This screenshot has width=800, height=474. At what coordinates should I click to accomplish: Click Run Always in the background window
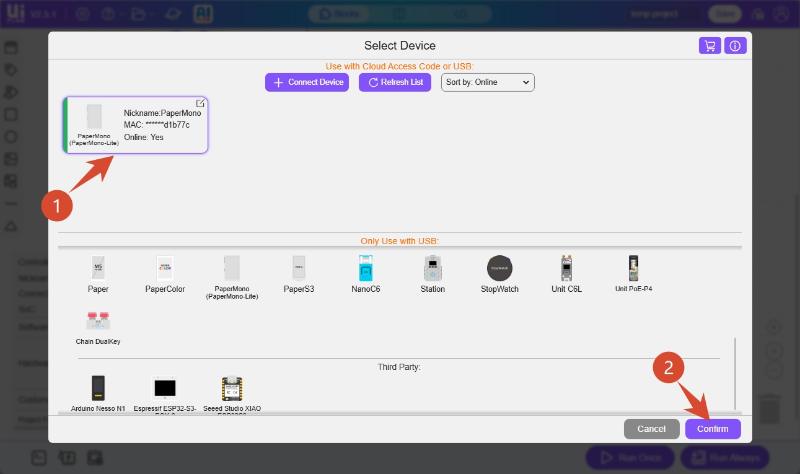(x=725, y=458)
